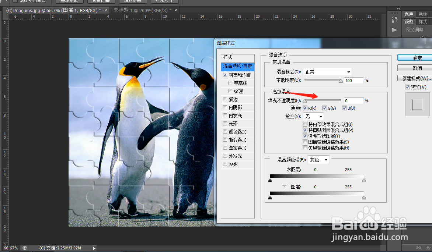Open the History panel icon
Image resolution: width=432 pixels, height=252 pixels.
394,19
